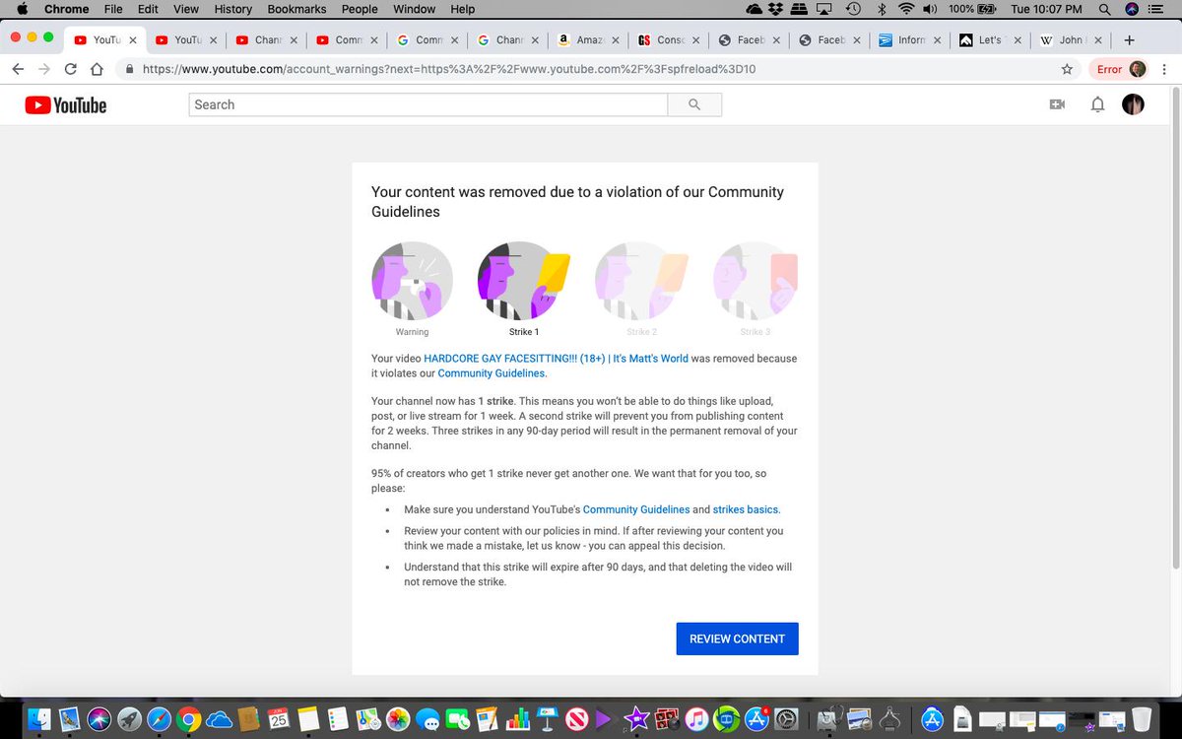
Task: Open YouTube notifications bell
Action: coord(1097,104)
